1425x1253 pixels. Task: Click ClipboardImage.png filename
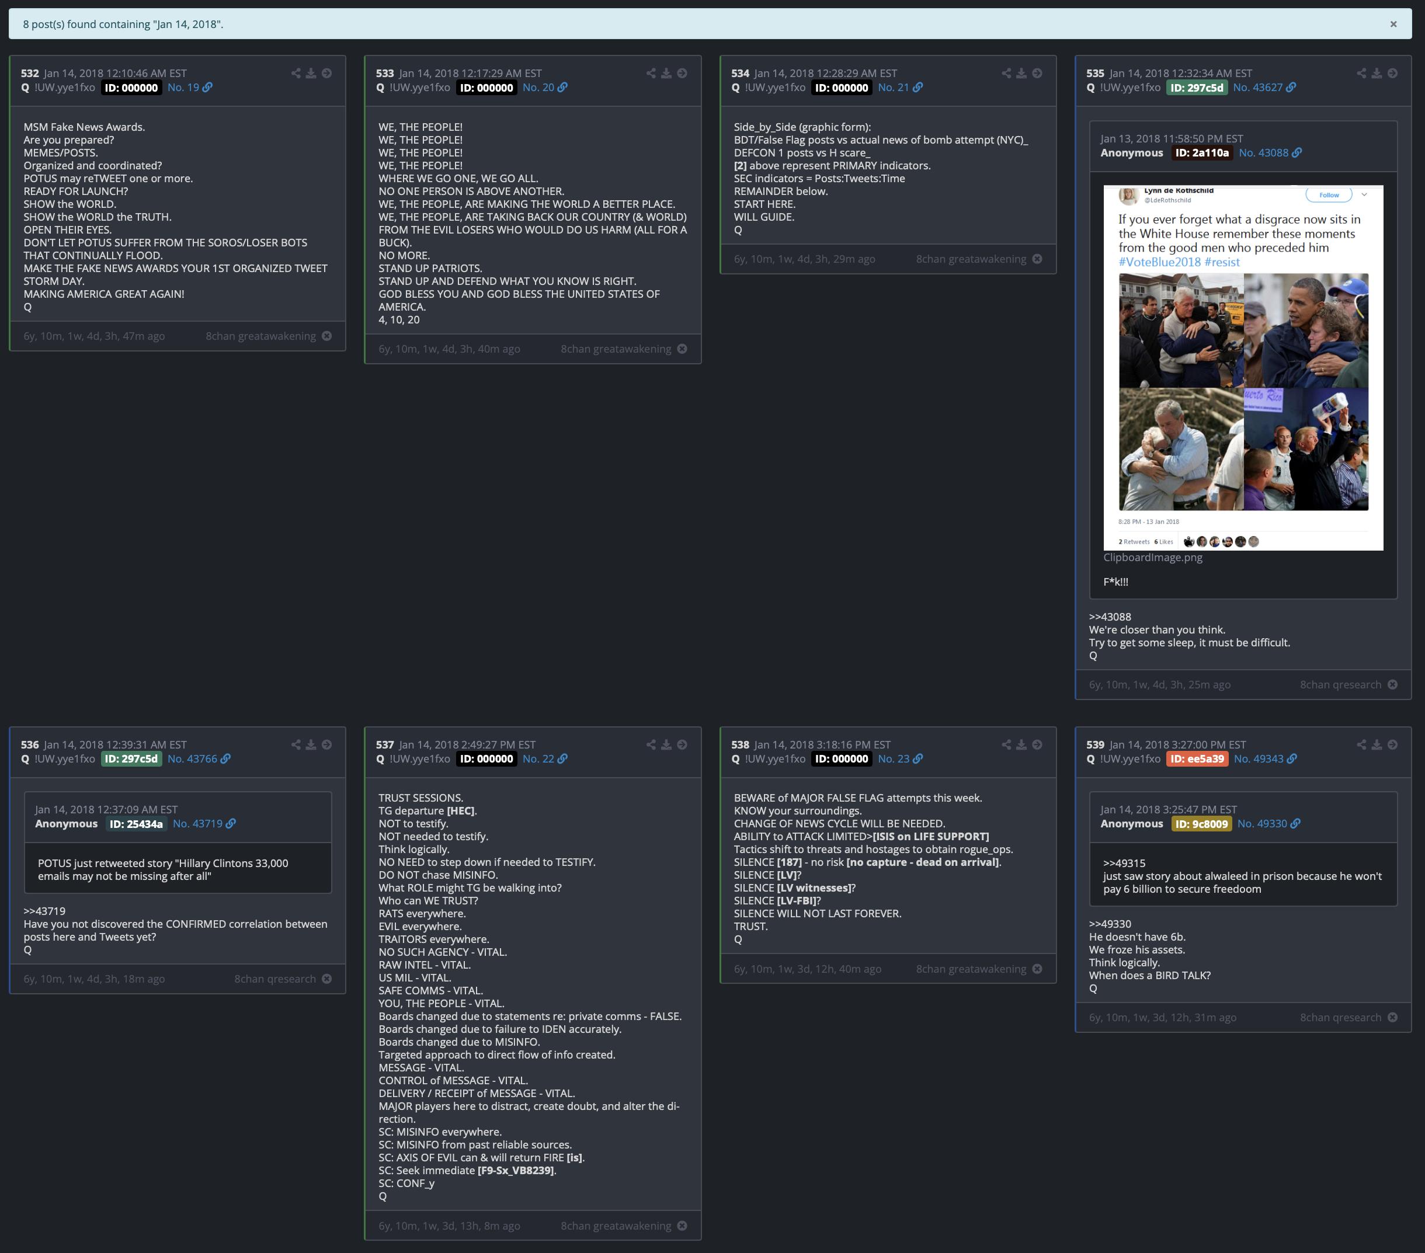tap(1152, 558)
